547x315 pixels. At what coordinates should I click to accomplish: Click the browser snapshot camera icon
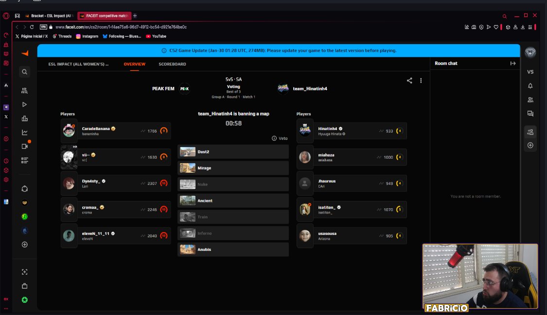click(474, 27)
